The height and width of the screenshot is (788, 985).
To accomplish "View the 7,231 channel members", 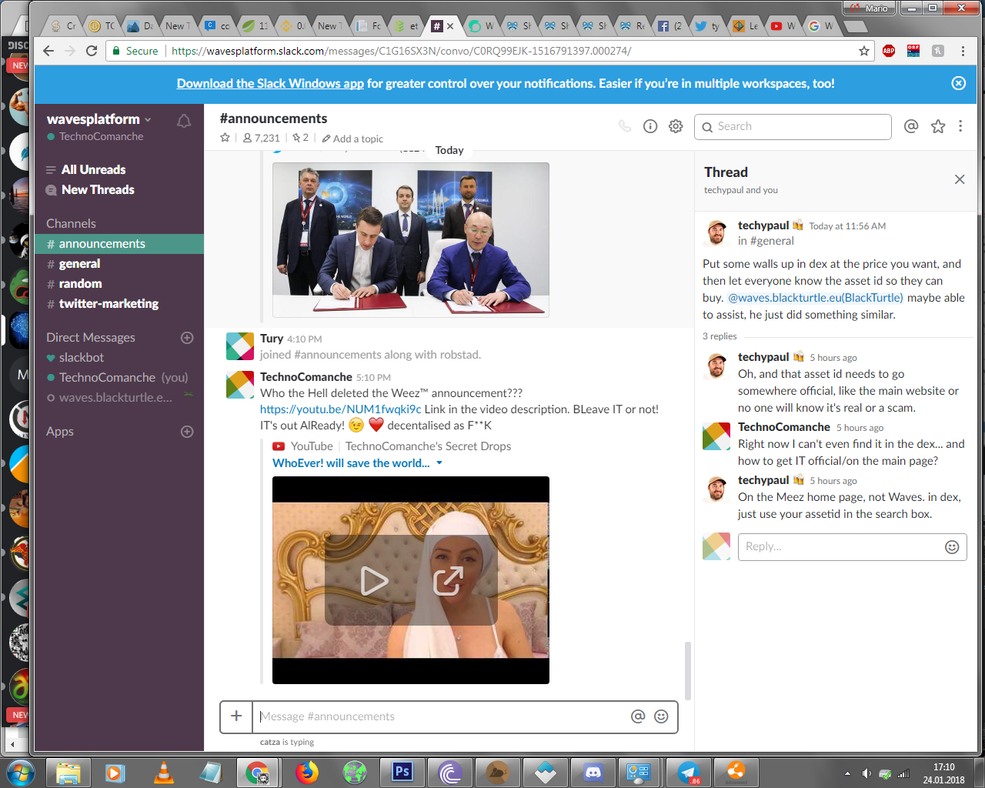I will [x=262, y=138].
